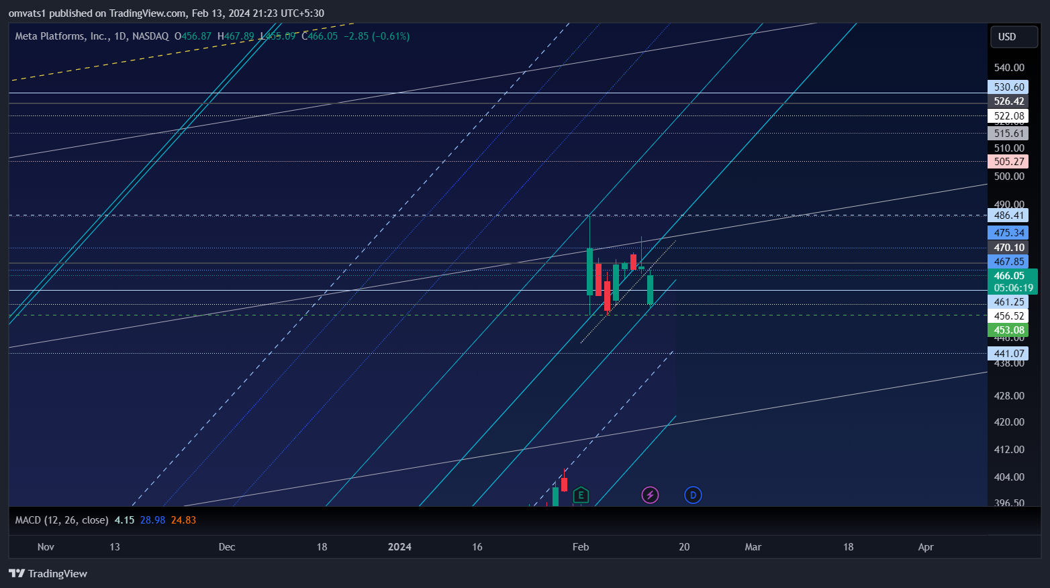Select the 526.42 price label

coord(1008,101)
